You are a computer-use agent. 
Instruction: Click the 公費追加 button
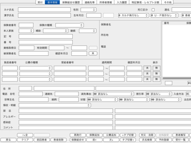pyautogui.click(x=111, y=135)
